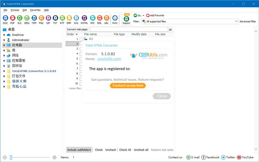Tick the checkbox in row 4
This screenshot has height=162, width=259.
[81, 54]
